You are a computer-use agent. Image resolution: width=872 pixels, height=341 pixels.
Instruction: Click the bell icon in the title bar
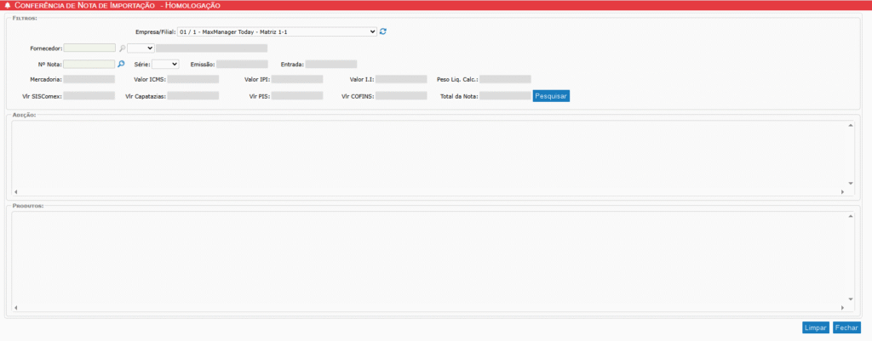click(x=8, y=5)
